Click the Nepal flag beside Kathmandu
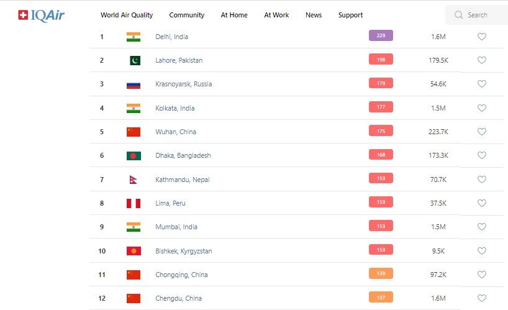Screen dimensions: 508x310 click(x=134, y=180)
